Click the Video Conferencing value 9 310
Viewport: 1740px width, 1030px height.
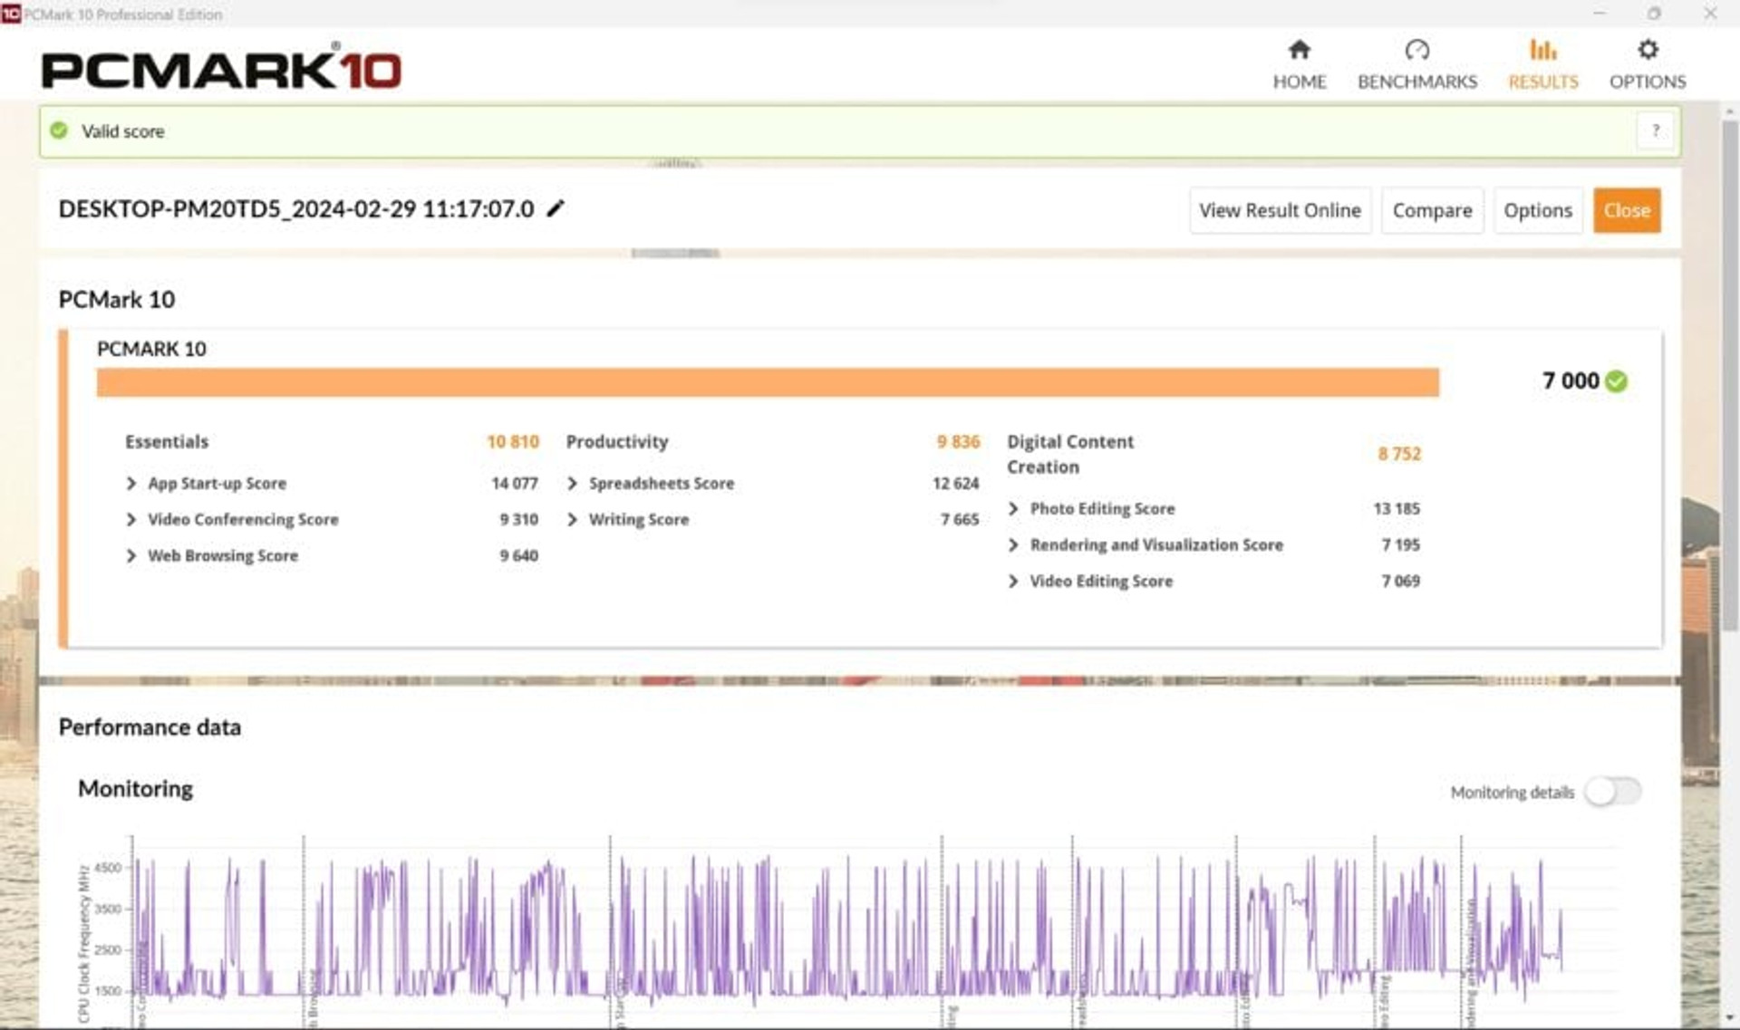click(x=518, y=519)
